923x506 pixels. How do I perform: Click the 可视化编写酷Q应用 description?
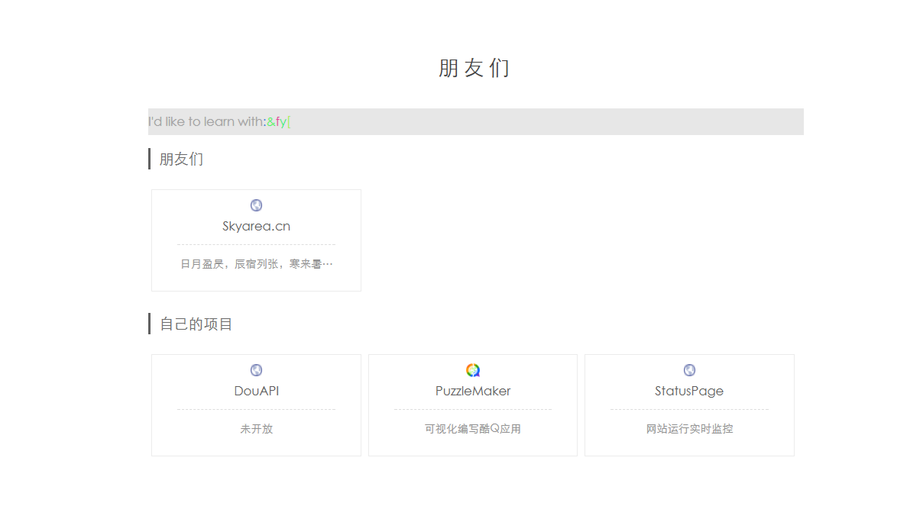(x=473, y=429)
